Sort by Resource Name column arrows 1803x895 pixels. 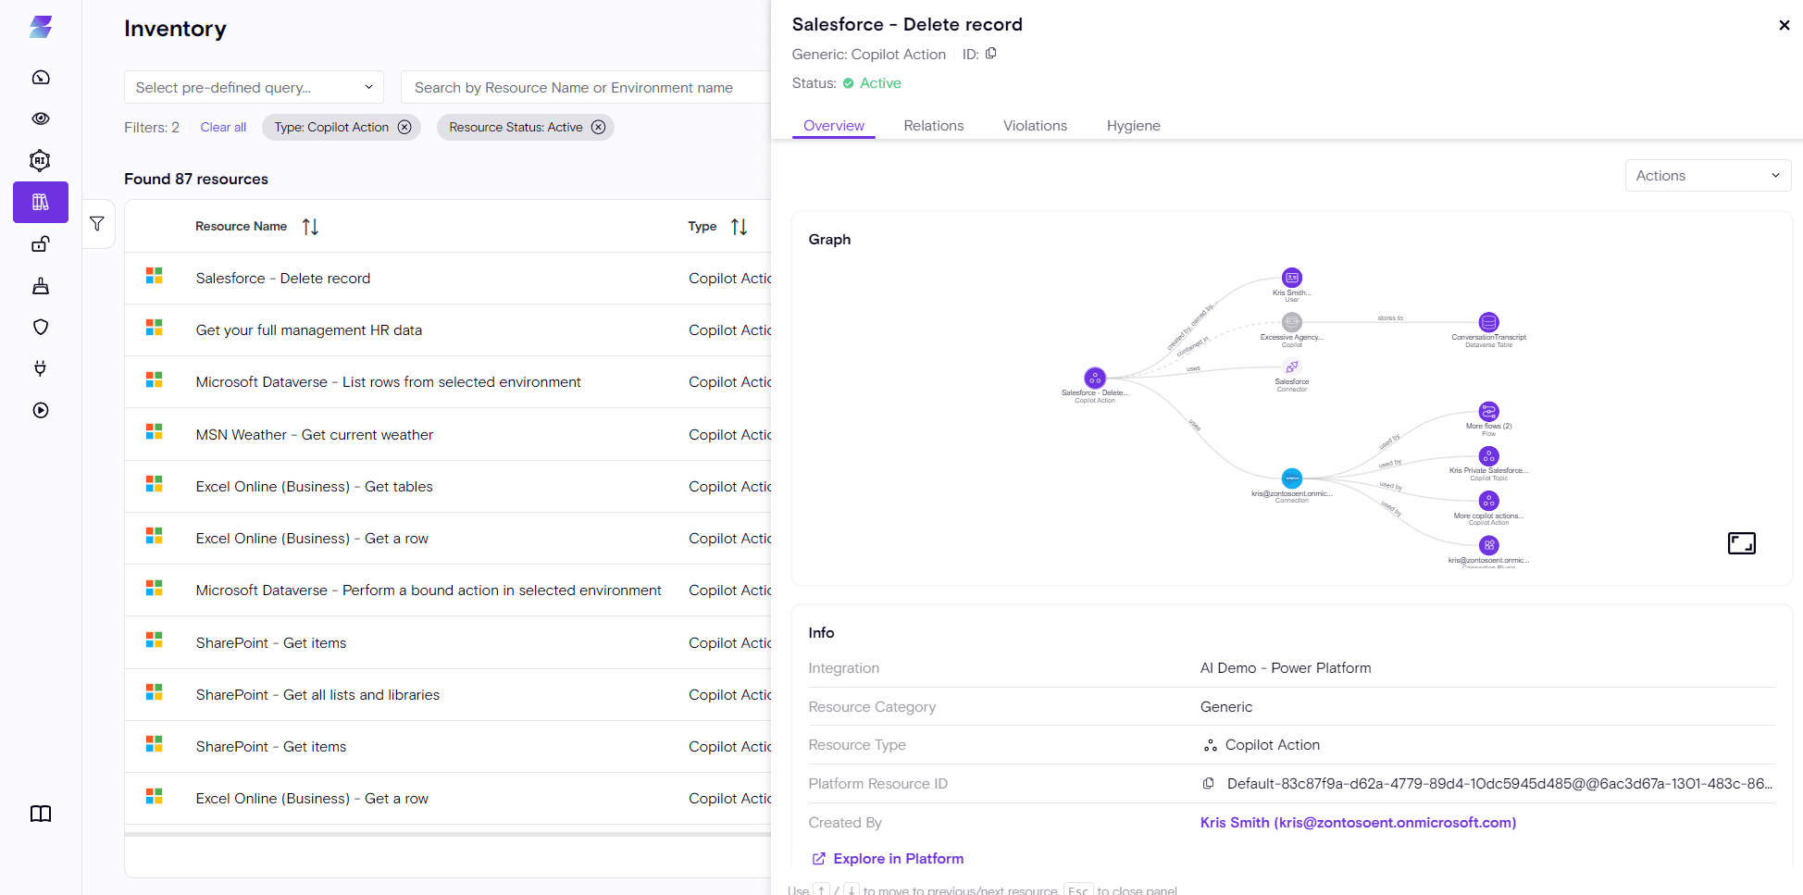point(310,227)
